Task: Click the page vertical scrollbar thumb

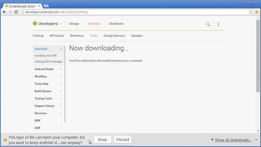Action: (258, 56)
